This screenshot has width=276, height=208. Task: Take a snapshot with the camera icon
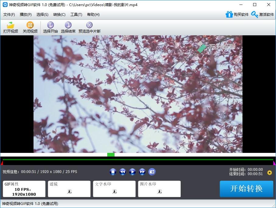pyautogui.click(x=152, y=172)
